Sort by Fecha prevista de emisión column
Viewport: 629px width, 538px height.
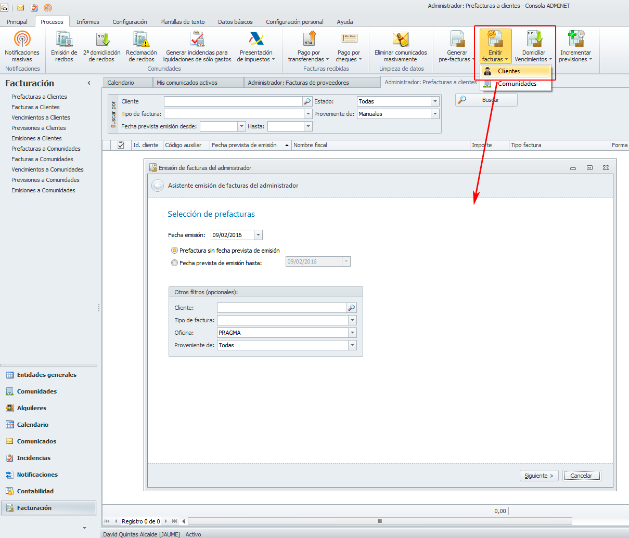coord(250,145)
